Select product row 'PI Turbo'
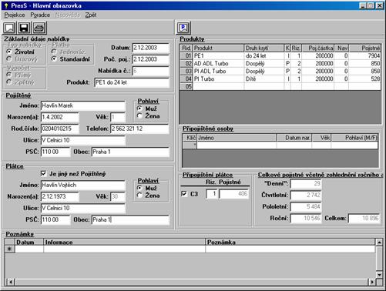 tap(280, 79)
